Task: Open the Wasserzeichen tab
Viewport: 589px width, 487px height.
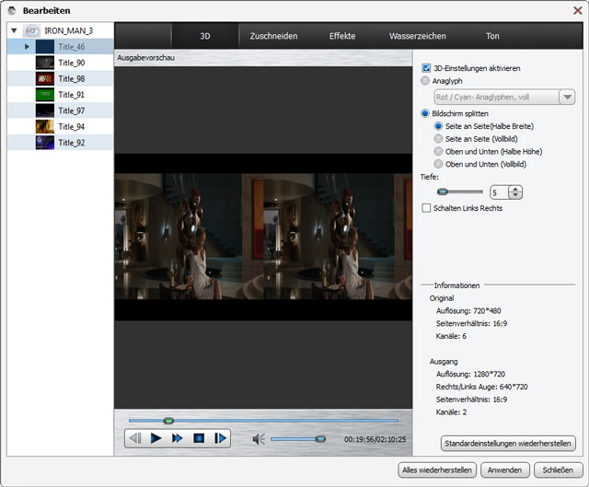Action: (x=417, y=36)
